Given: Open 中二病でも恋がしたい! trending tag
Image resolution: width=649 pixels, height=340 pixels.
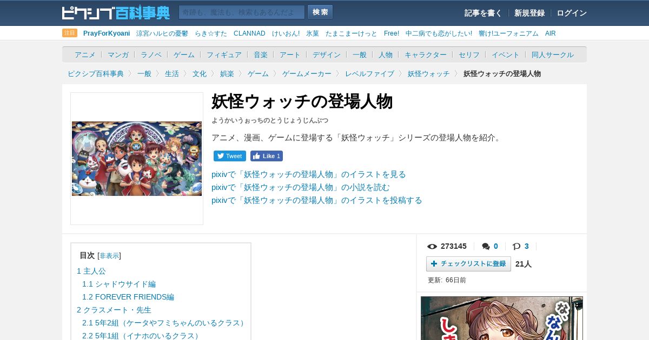Looking at the screenshot, I should pyautogui.click(x=439, y=33).
